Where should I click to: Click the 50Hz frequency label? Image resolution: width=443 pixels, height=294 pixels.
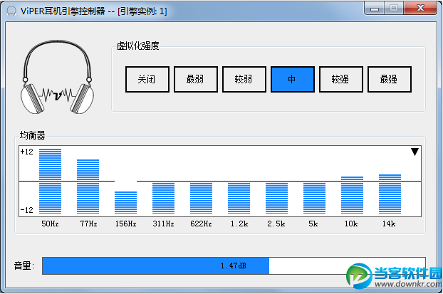(x=50, y=224)
